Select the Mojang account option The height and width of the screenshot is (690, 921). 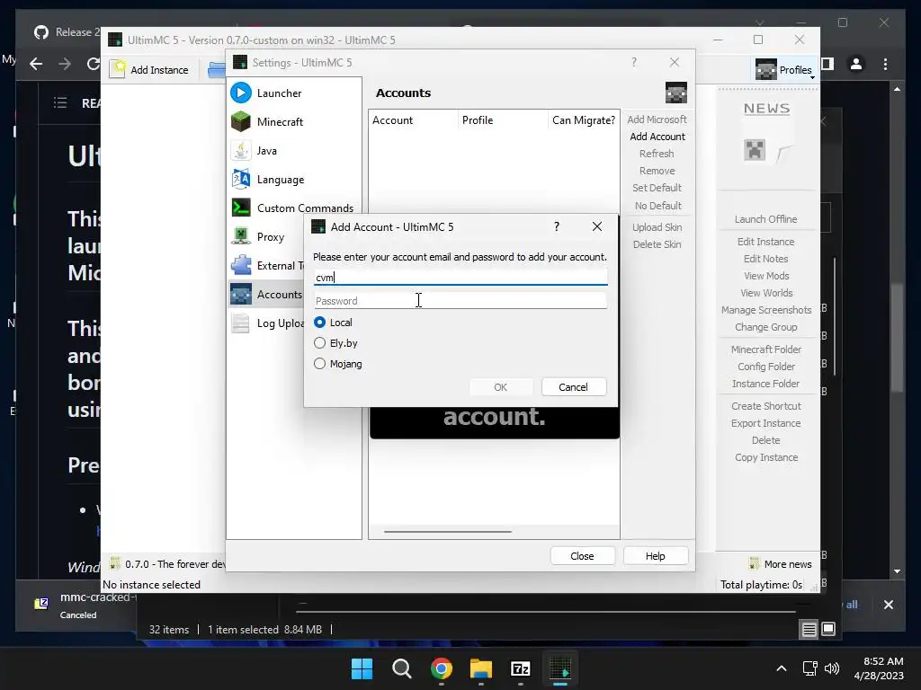coord(319,364)
